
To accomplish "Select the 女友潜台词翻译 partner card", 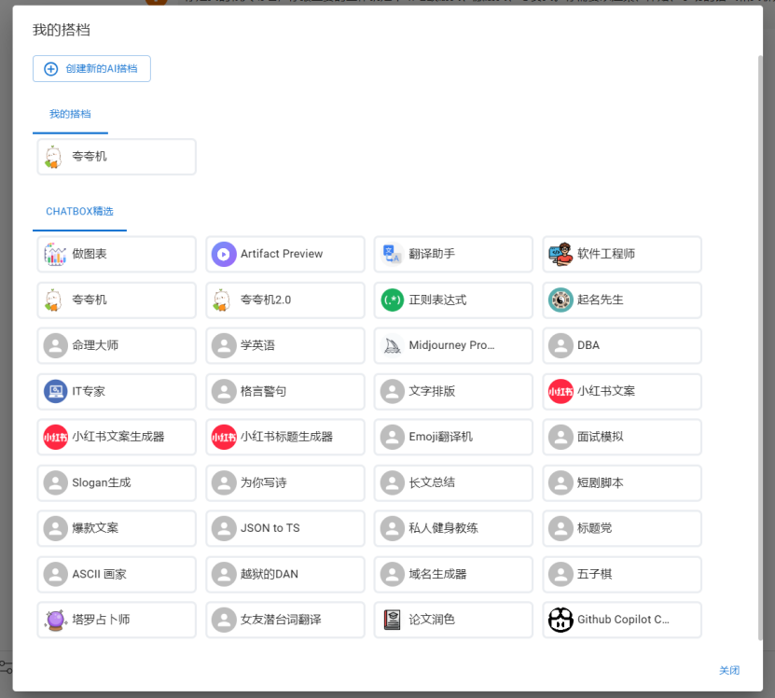I will 285,621.
